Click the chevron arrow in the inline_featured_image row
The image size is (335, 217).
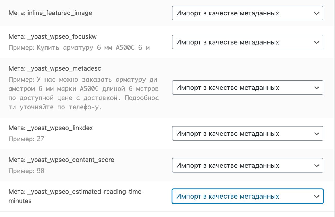pos(316,13)
